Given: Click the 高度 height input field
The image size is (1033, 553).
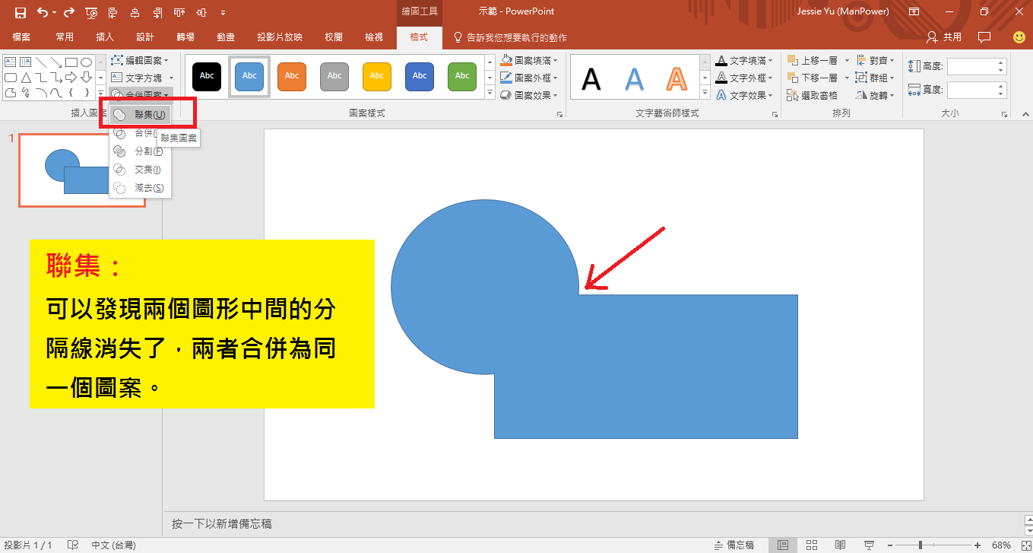Looking at the screenshot, I should (972, 67).
